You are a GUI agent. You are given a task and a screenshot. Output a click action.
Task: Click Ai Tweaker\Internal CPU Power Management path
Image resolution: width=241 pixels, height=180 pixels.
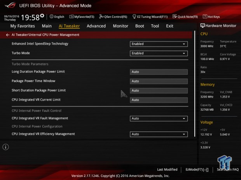(x=45, y=35)
